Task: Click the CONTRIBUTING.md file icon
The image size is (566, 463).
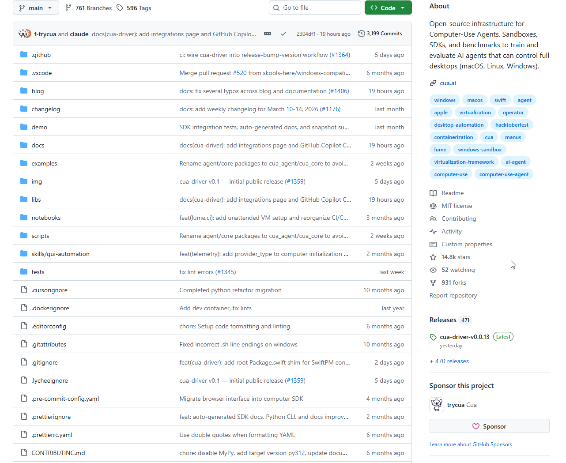Action: point(24,453)
